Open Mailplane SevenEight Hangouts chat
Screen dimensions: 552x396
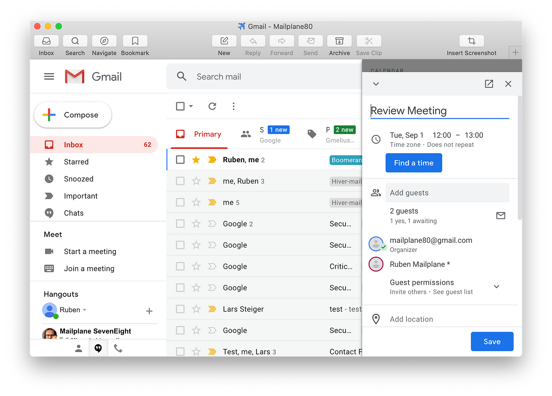95,331
